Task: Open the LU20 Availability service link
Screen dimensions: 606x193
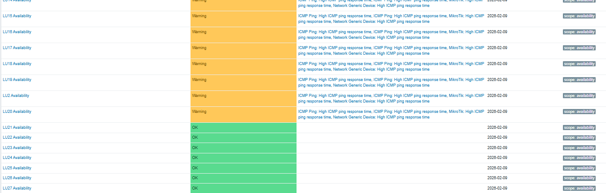Action: tap(17, 112)
